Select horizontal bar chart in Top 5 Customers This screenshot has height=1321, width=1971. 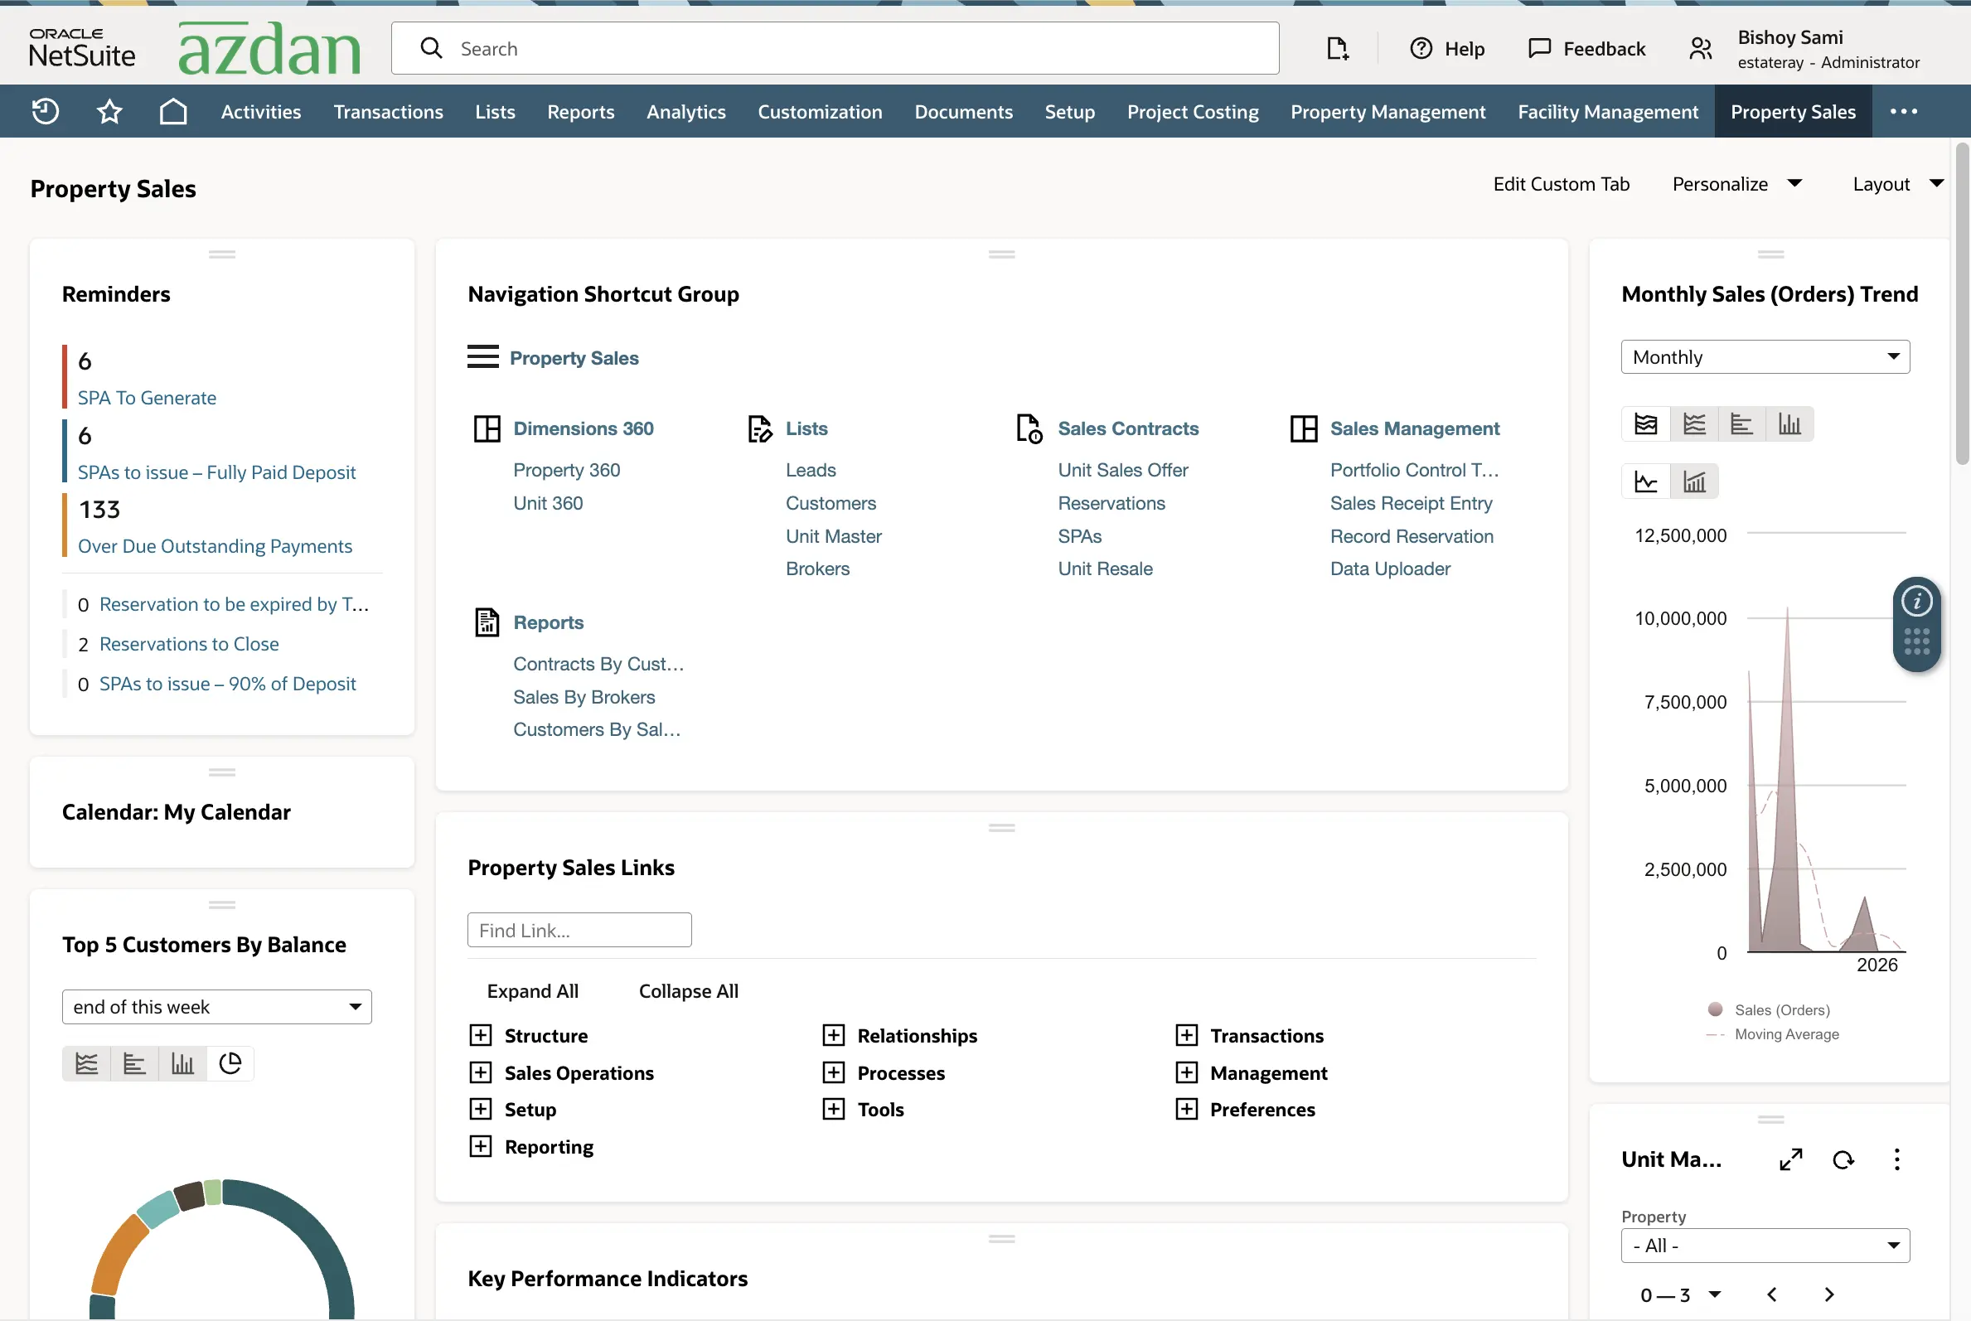click(134, 1064)
